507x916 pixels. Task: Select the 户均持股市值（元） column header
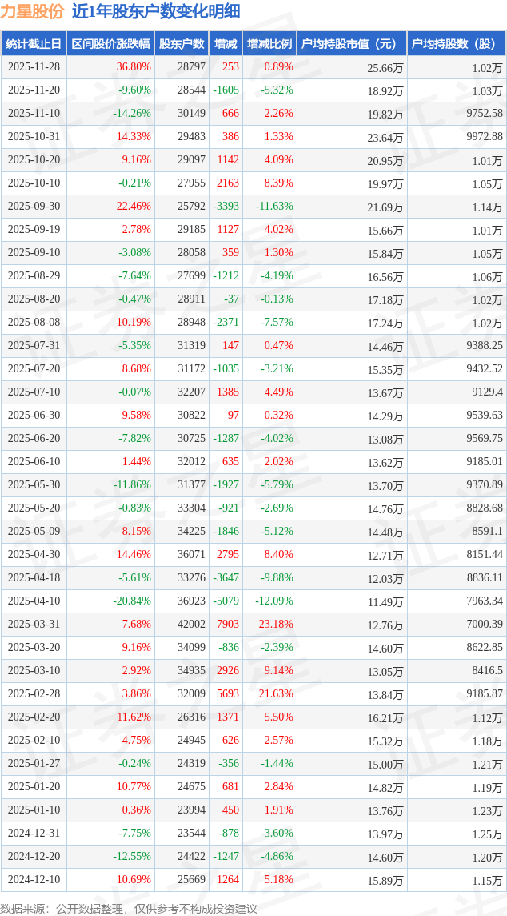tap(352, 44)
